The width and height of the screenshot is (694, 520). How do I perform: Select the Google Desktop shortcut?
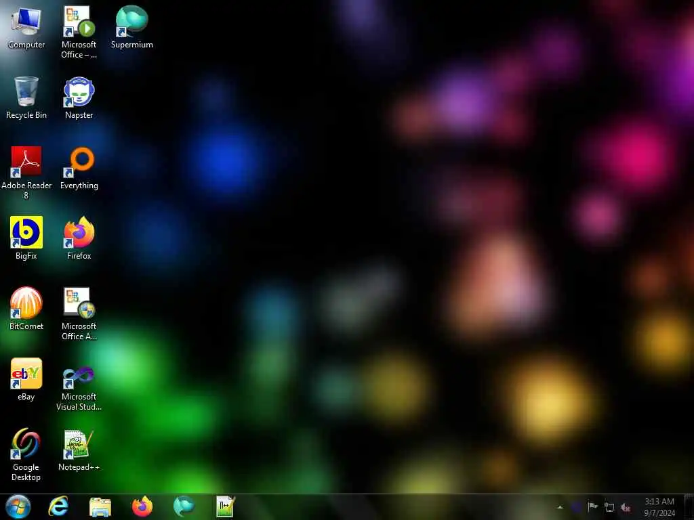click(26, 455)
